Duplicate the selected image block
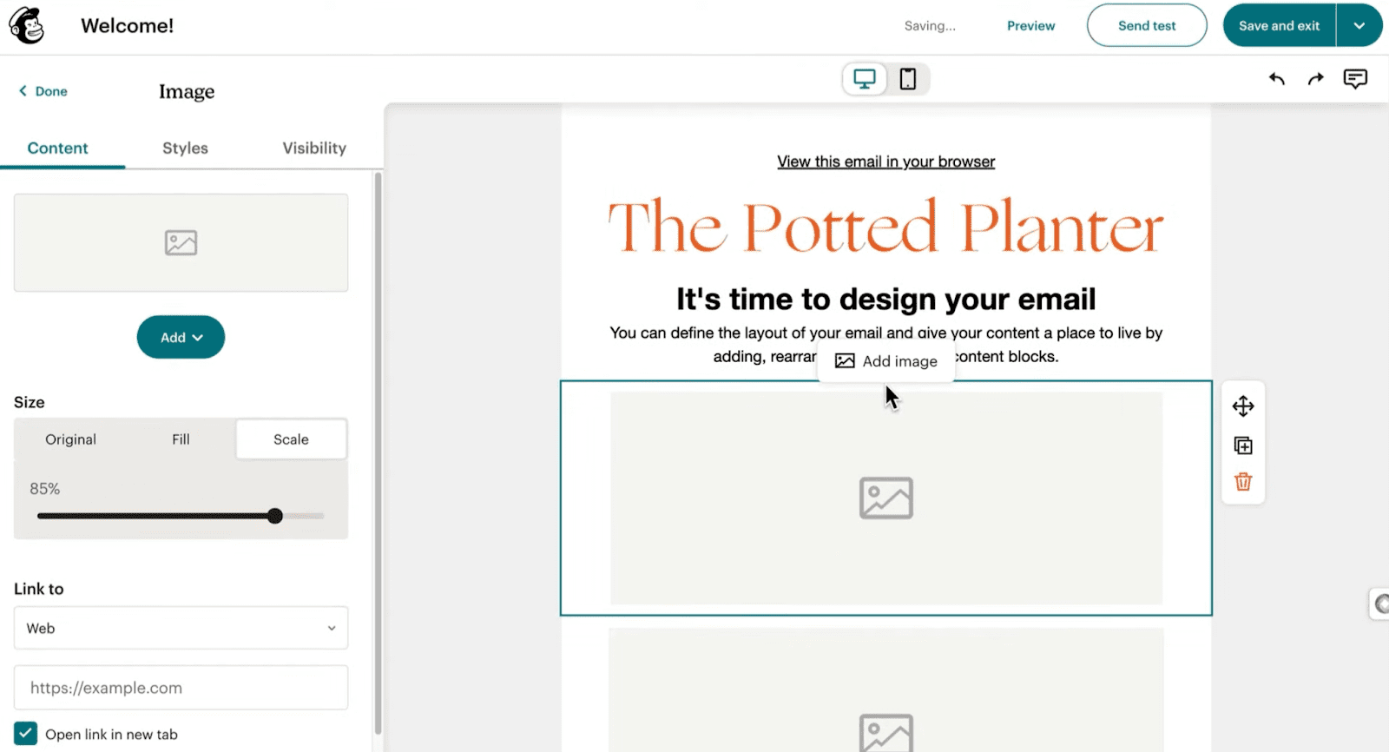Image resolution: width=1389 pixels, height=752 pixels. 1243,445
